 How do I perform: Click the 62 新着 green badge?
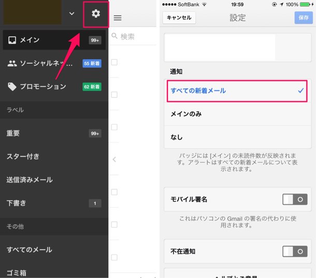coord(92,87)
